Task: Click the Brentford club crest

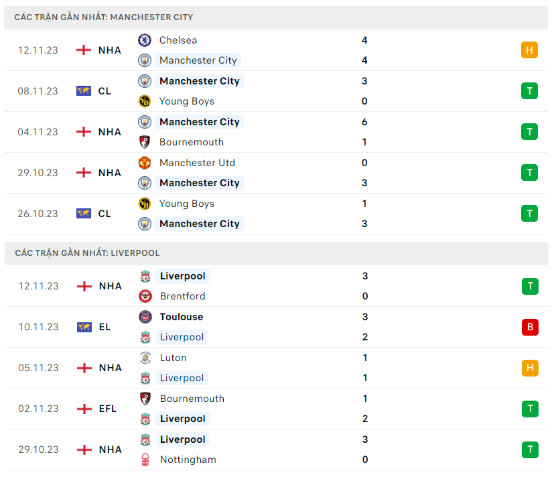Action: tap(145, 296)
